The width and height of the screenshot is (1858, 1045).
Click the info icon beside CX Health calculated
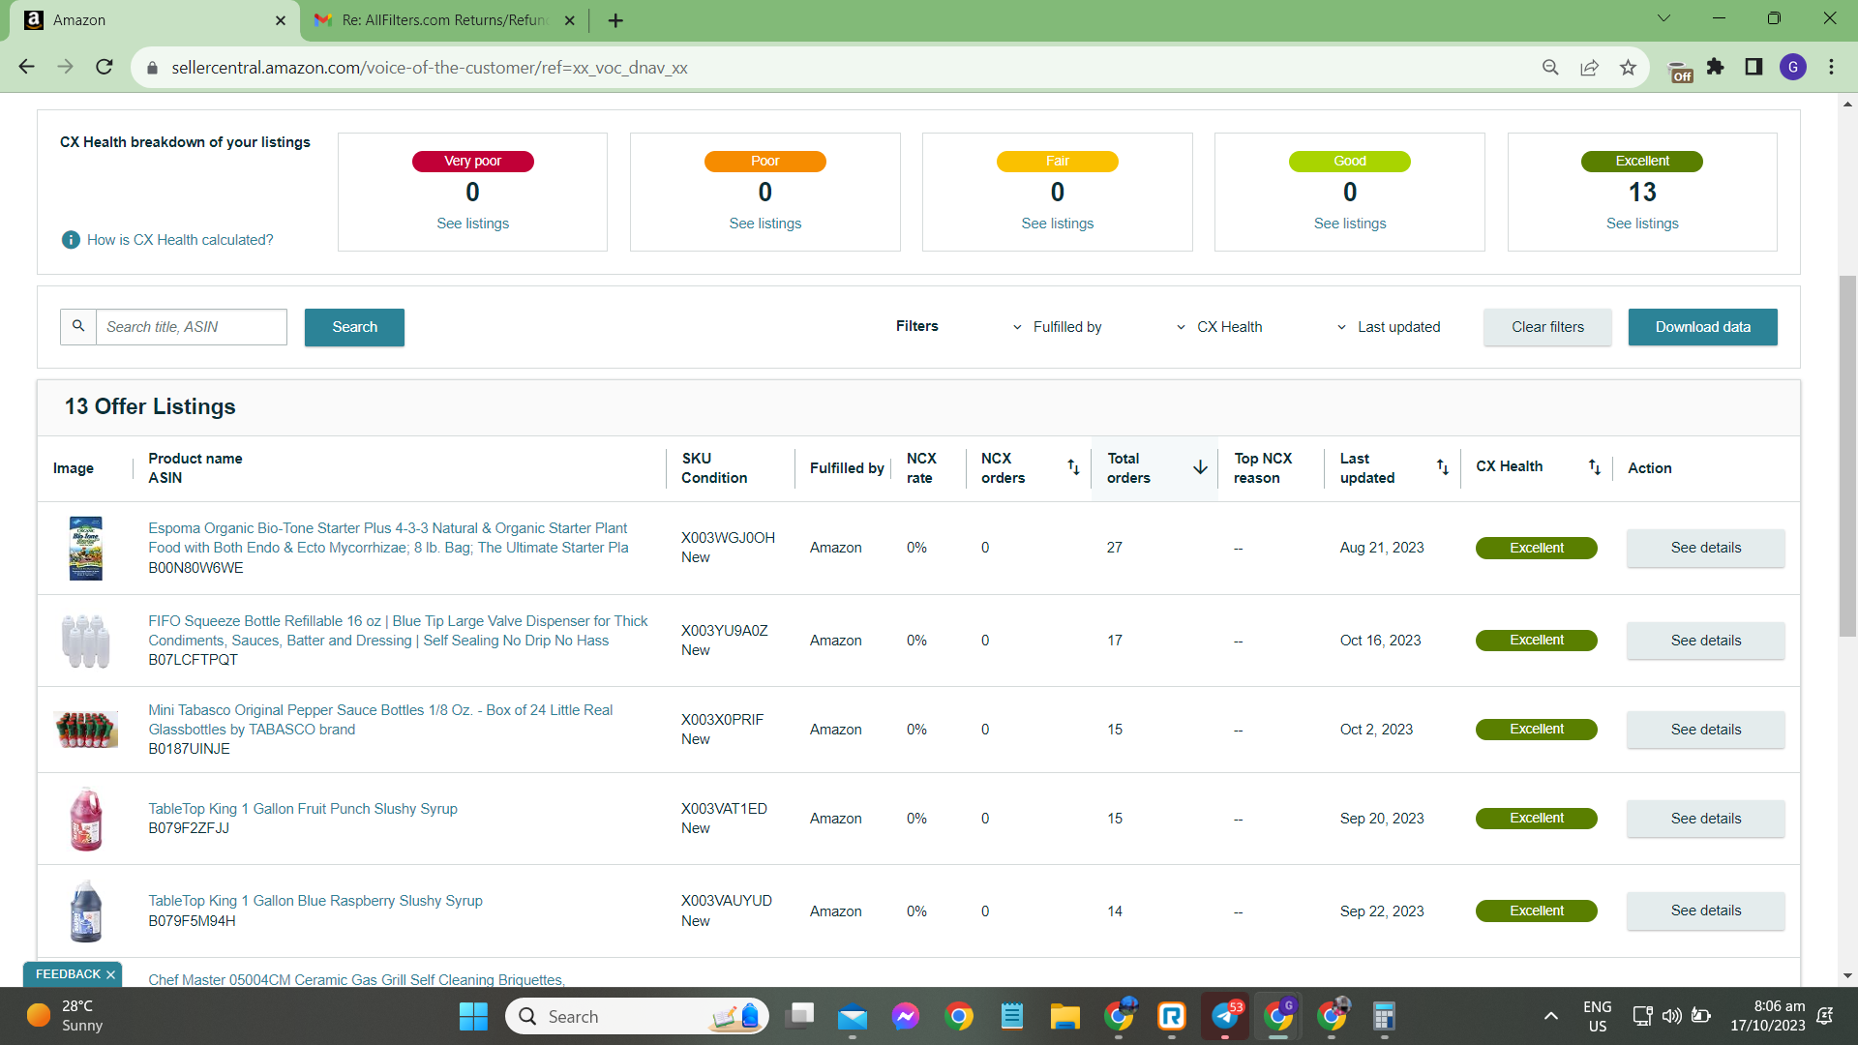click(71, 240)
